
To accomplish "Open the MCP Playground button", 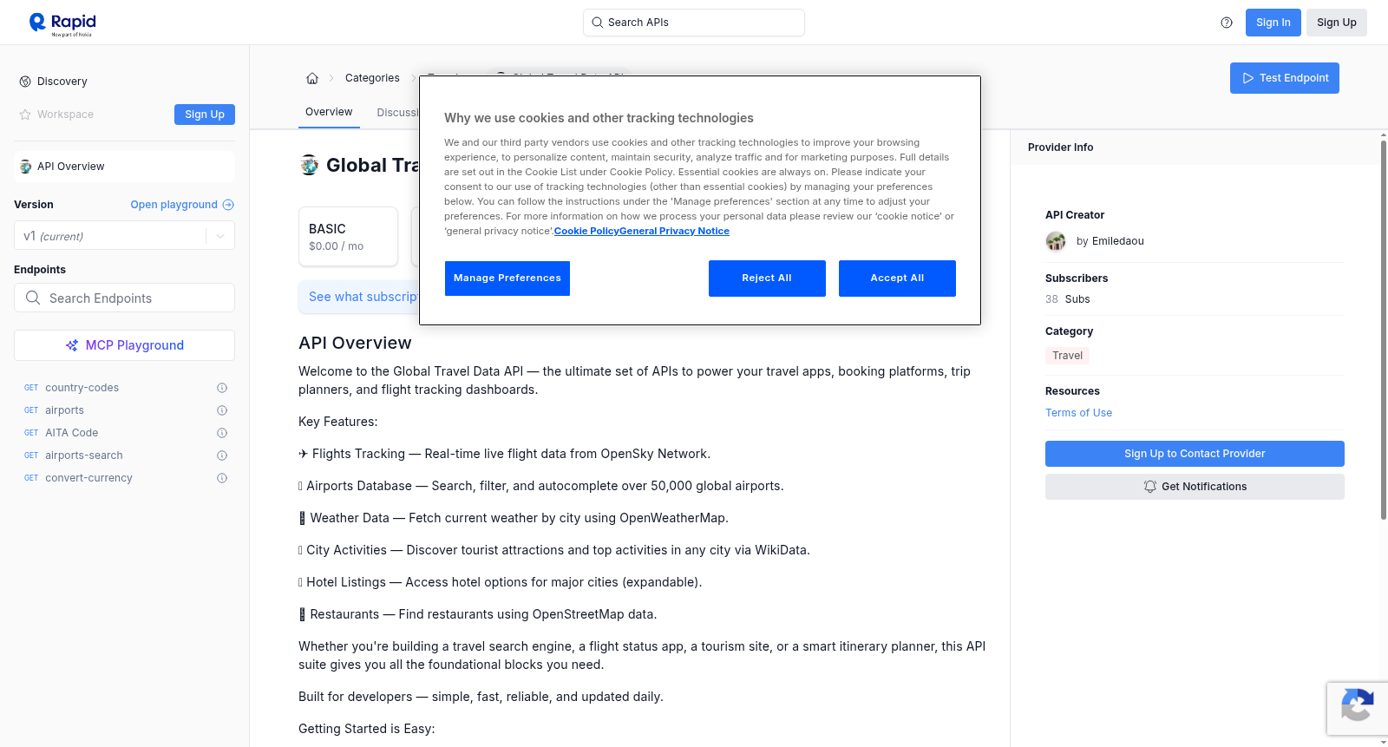I will (x=124, y=345).
